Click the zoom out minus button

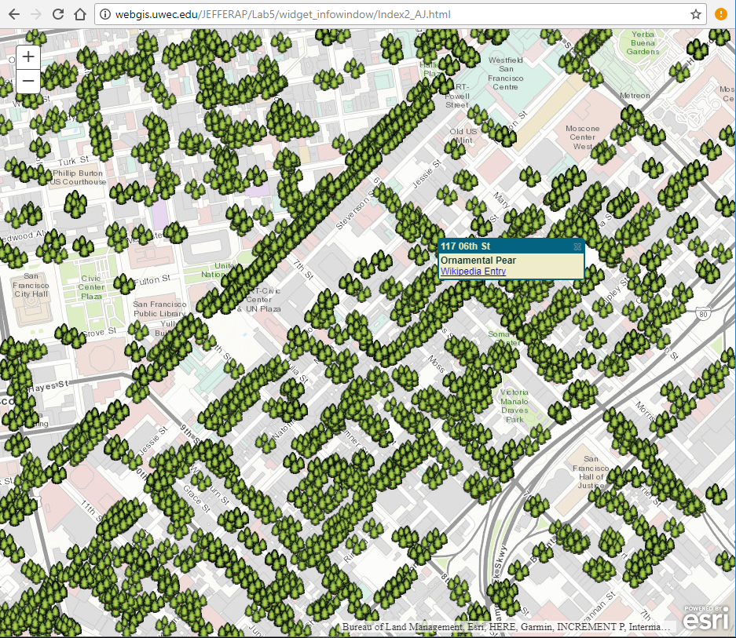(27, 80)
